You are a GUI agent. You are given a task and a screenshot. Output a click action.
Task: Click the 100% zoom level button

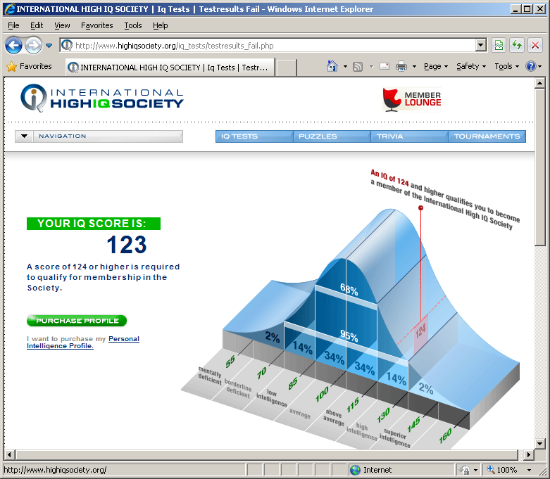pos(503,470)
